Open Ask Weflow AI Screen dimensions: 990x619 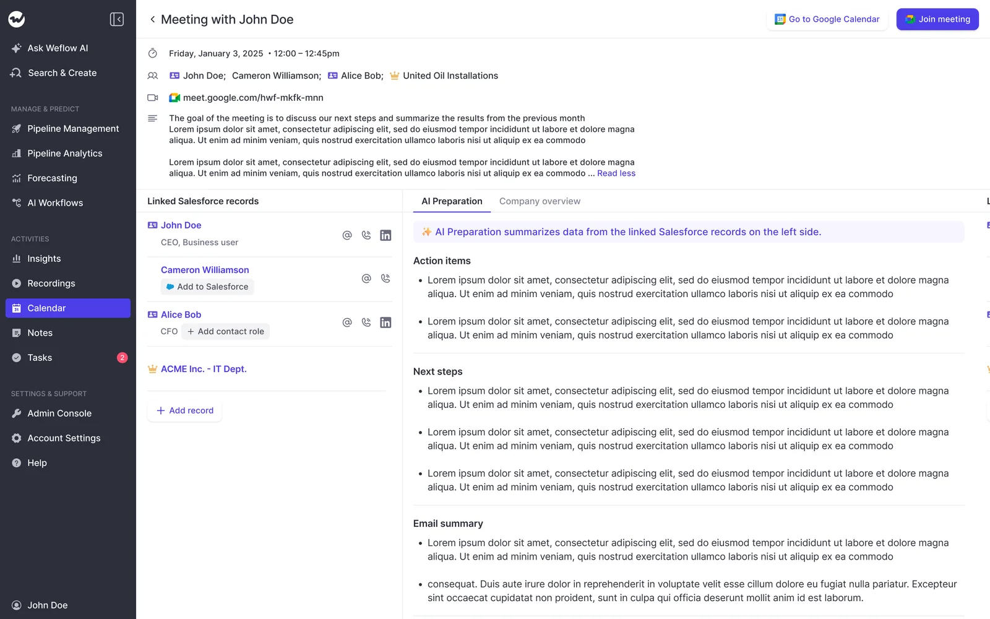click(x=68, y=48)
